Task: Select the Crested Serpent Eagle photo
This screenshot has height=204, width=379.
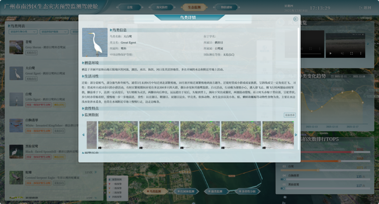Action: pos(16,177)
